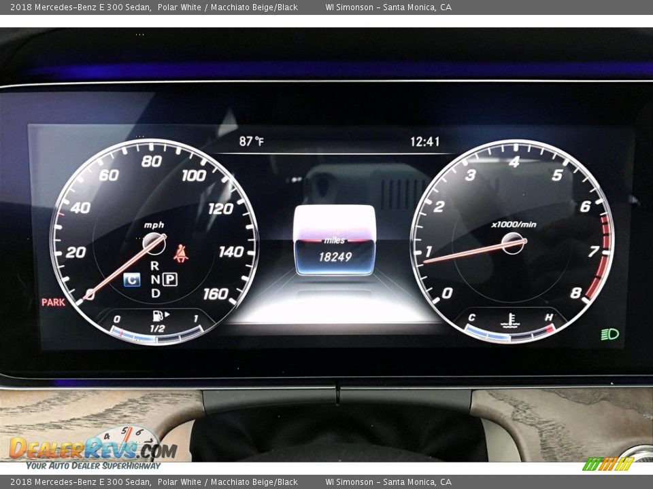
Task: Click the 18249 odometer reading
Action: [335, 257]
